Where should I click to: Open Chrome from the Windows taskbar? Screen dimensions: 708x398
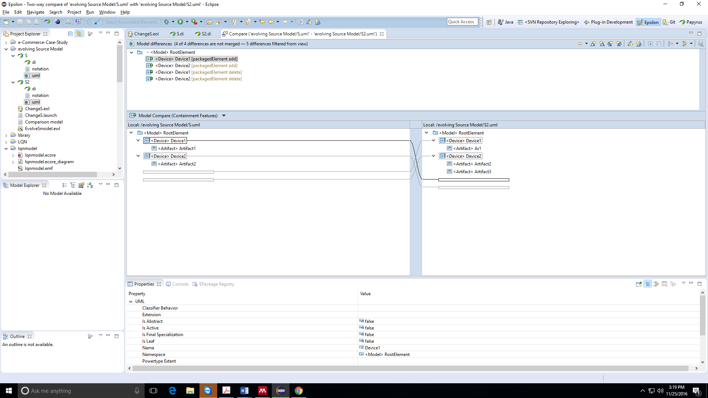click(x=298, y=391)
